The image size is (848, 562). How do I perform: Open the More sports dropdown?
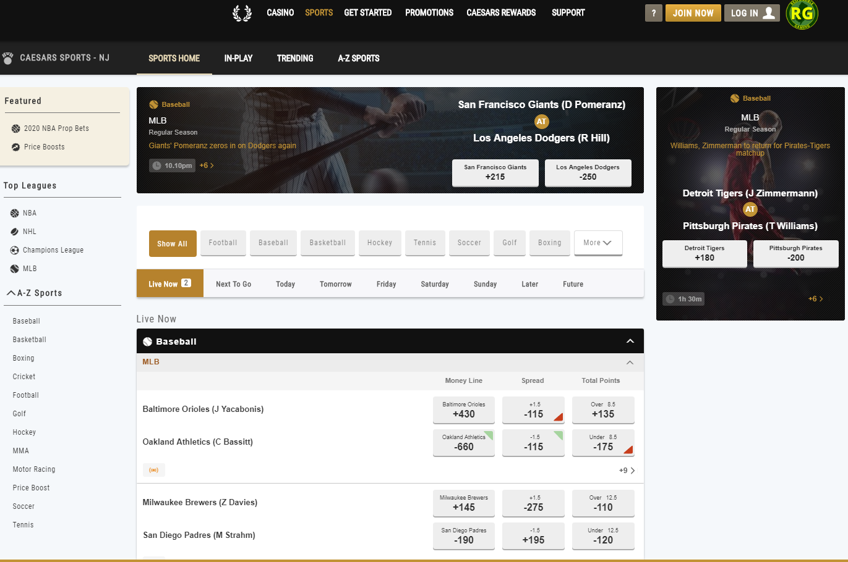tap(597, 243)
